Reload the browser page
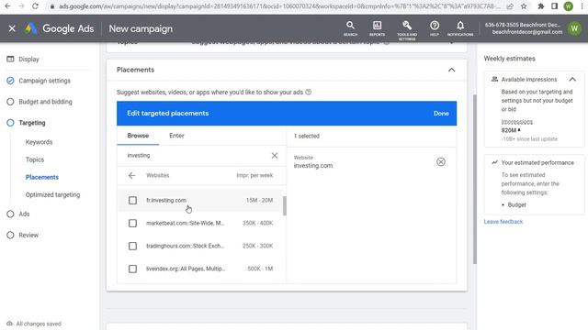Viewport: 588px width, 330px height. coord(35,6)
